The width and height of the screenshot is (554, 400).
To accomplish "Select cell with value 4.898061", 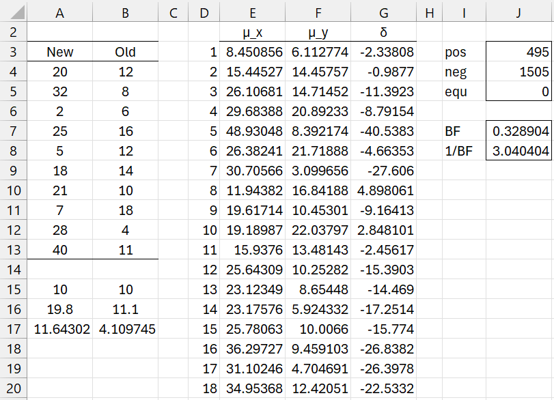I will 384,190.
